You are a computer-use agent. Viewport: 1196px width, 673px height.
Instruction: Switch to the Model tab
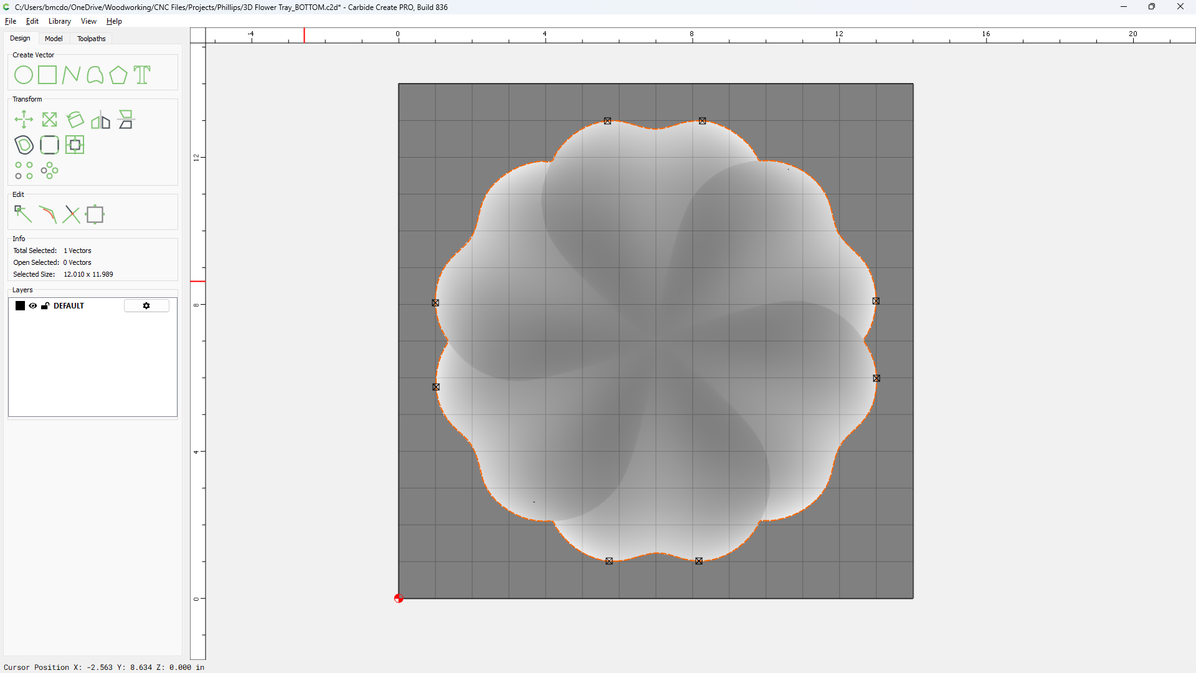(54, 39)
